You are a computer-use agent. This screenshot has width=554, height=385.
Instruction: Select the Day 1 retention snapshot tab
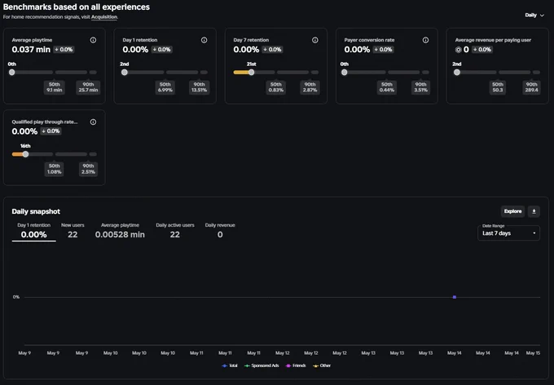[x=34, y=231]
